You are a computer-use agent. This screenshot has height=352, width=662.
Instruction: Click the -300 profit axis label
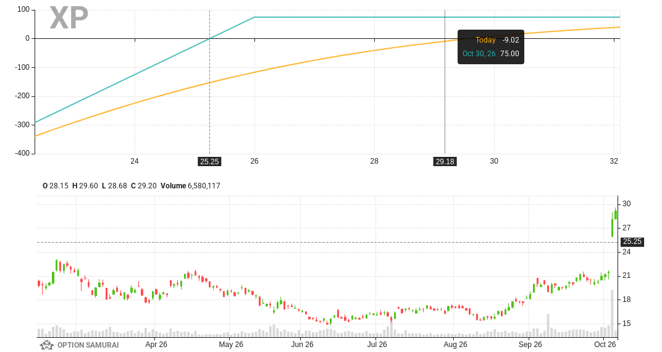(22, 125)
